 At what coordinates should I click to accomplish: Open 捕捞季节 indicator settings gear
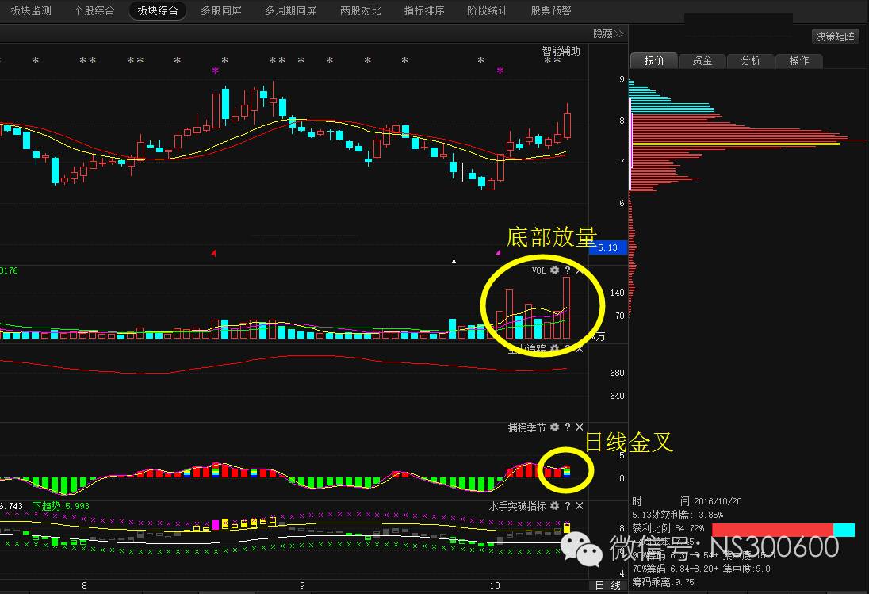click(554, 427)
